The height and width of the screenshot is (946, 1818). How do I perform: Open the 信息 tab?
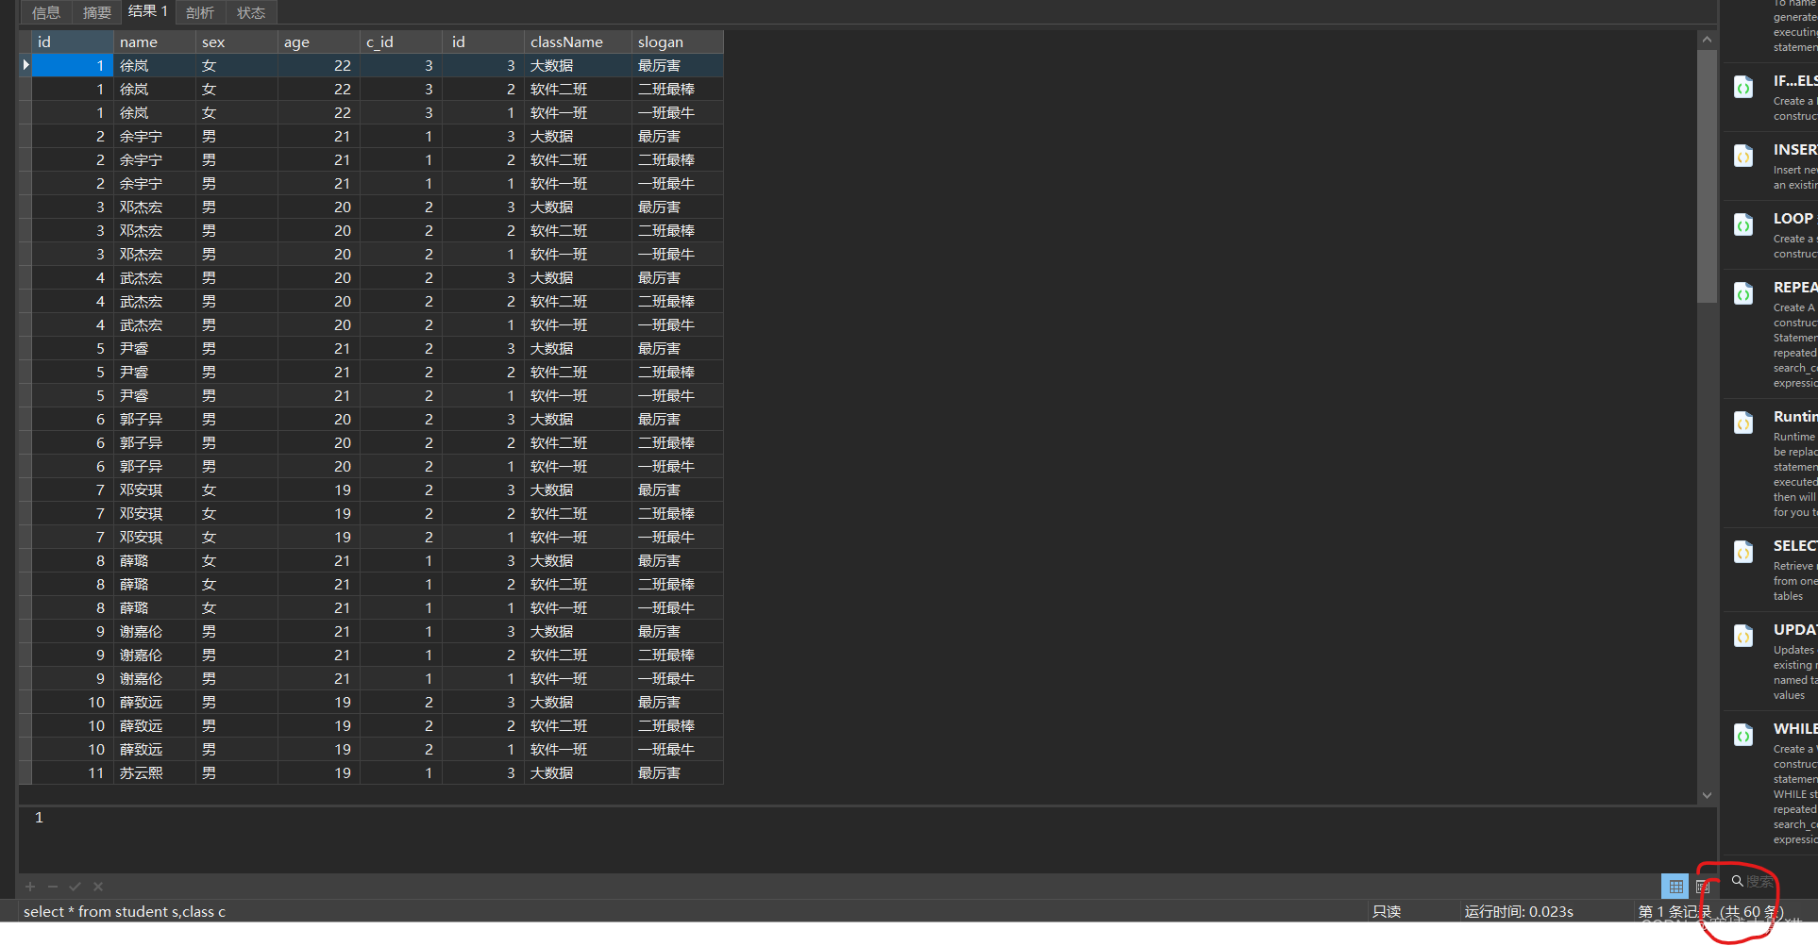point(46,12)
